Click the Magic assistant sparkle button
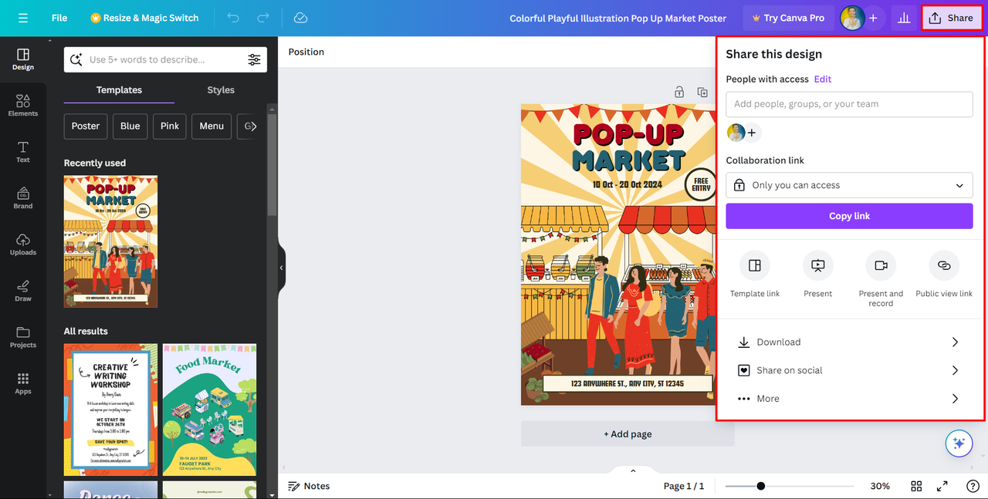 [x=959, y=443]
